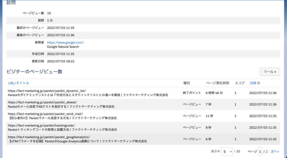Click the ビジターのページビュー数 heading

click(x=34, y=71)
